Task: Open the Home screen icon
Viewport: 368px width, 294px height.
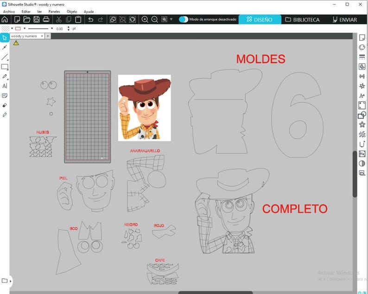Action: click(5, 19)
